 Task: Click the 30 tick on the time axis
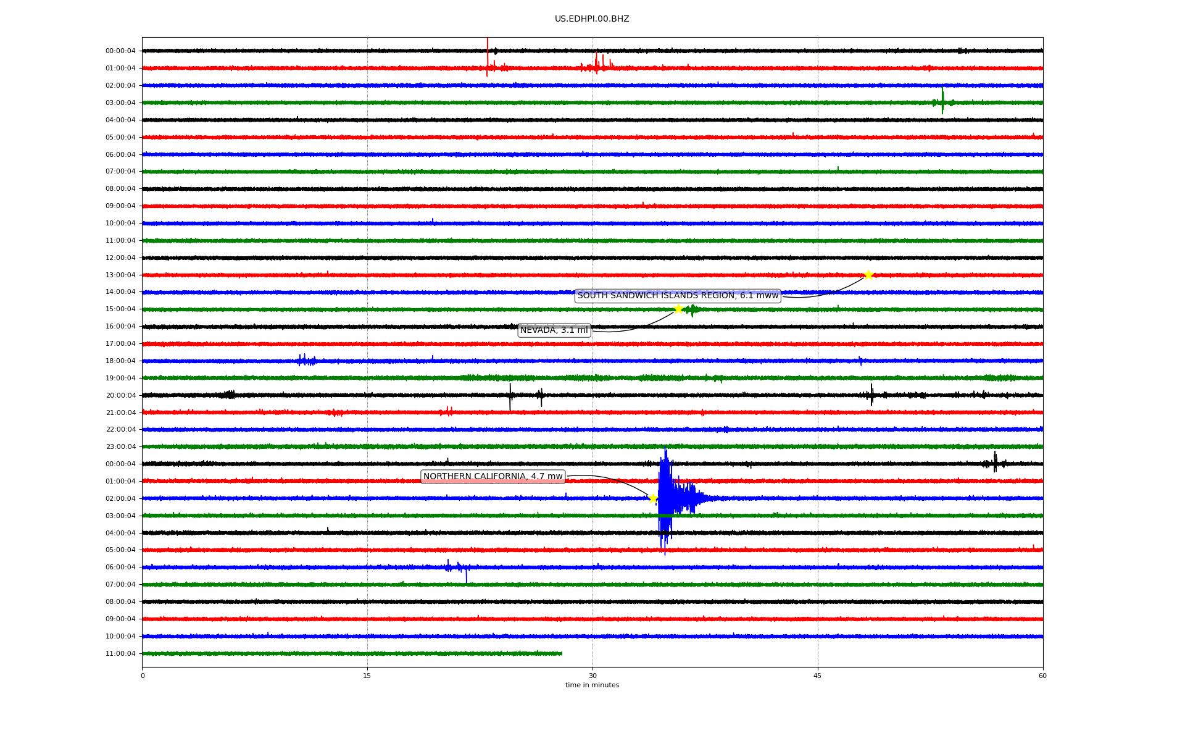pos(592,676)
